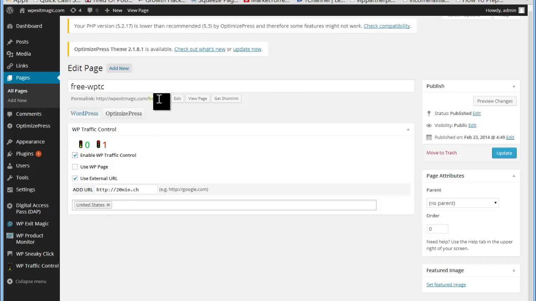This screenshot has width=536, height=301.
Task: Open the updates icon showing 4
Action: (x=74, y=10)
